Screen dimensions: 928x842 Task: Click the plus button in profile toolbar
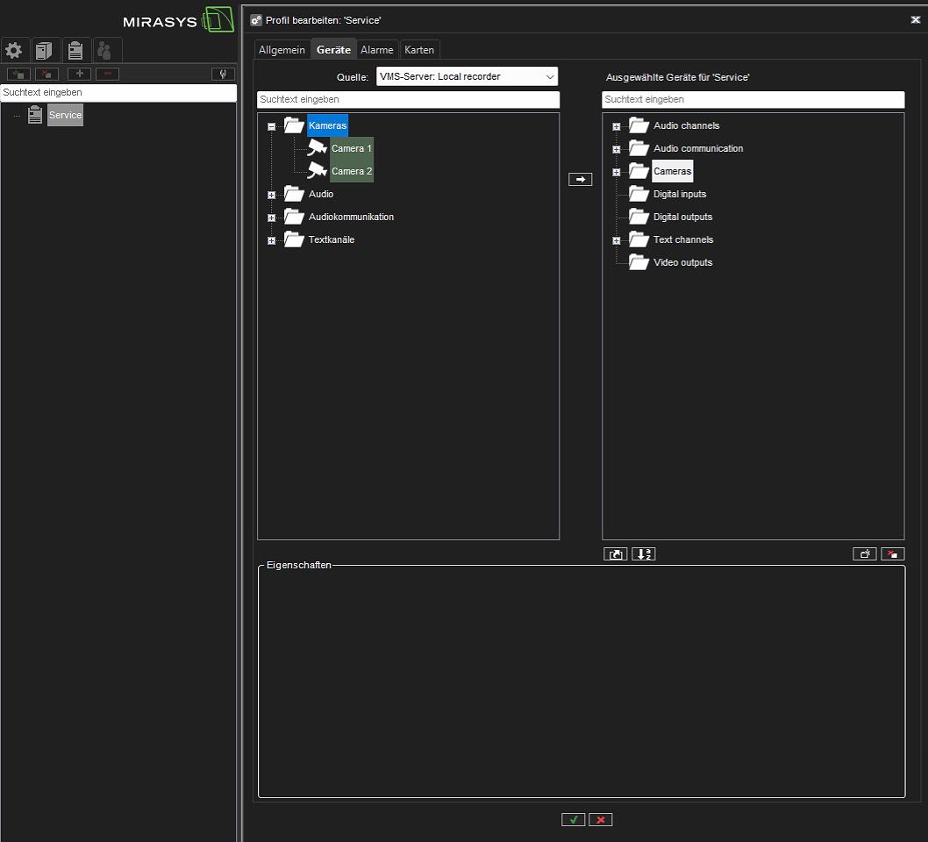click(79, 75)
